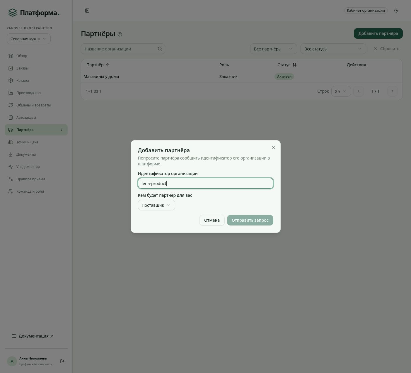Open Автозаказы in the sidebar
411x373 pixels.
(x=36, y=117)
